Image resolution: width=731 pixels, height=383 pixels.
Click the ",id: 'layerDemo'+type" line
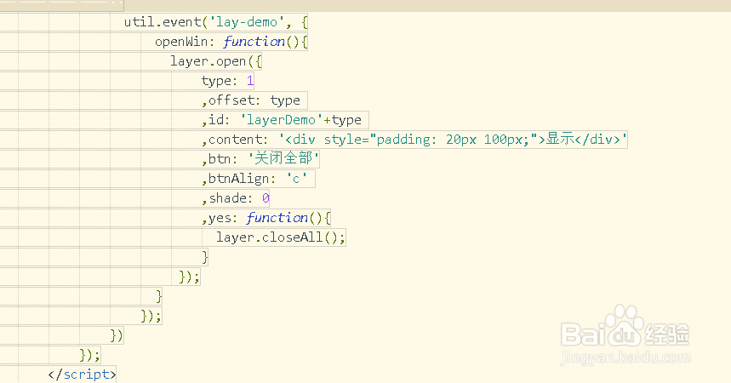click(x=282, y=120)
